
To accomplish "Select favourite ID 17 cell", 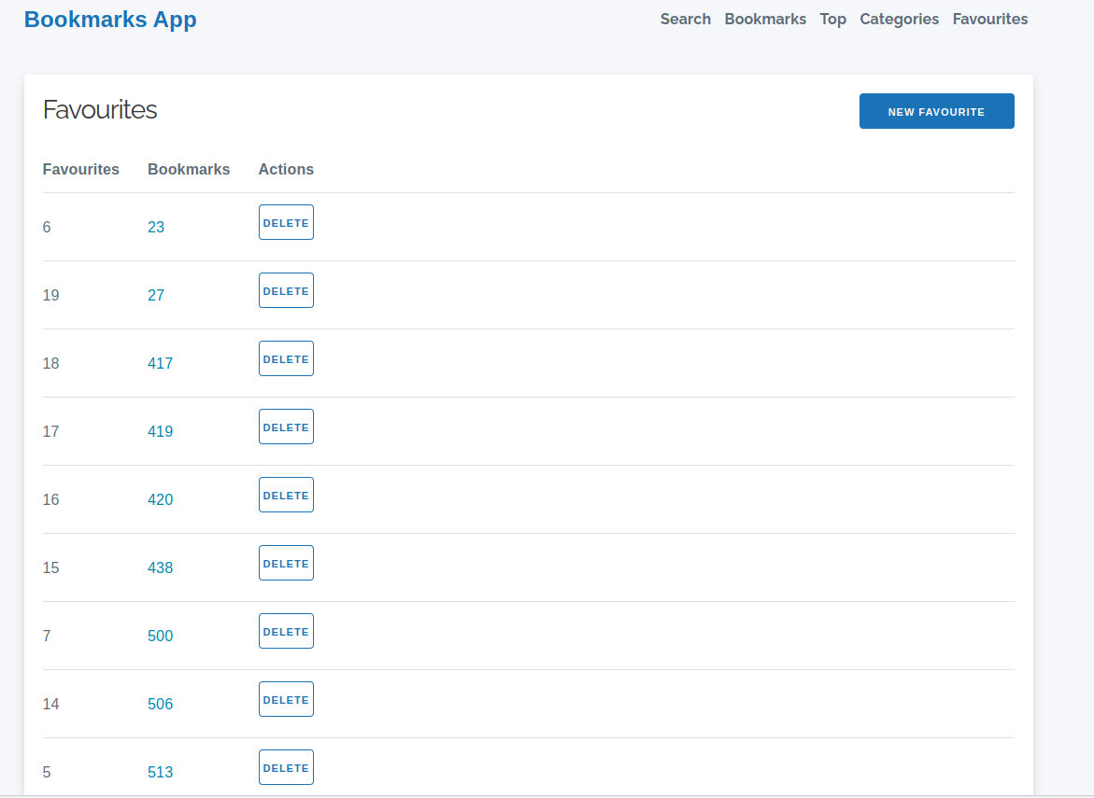I will pyautogui.click(x=51, y=431).
